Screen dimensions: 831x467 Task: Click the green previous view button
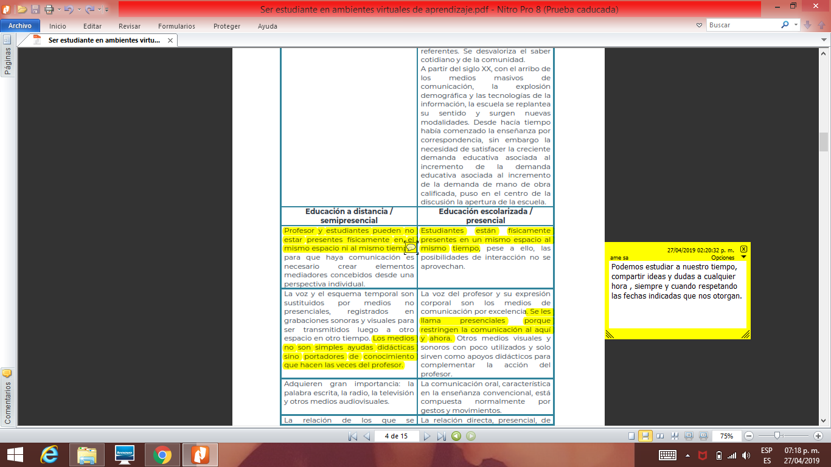pyautogui.click(x=456, y=436)
